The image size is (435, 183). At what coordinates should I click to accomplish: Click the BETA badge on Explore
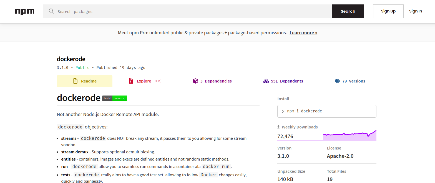157,81
